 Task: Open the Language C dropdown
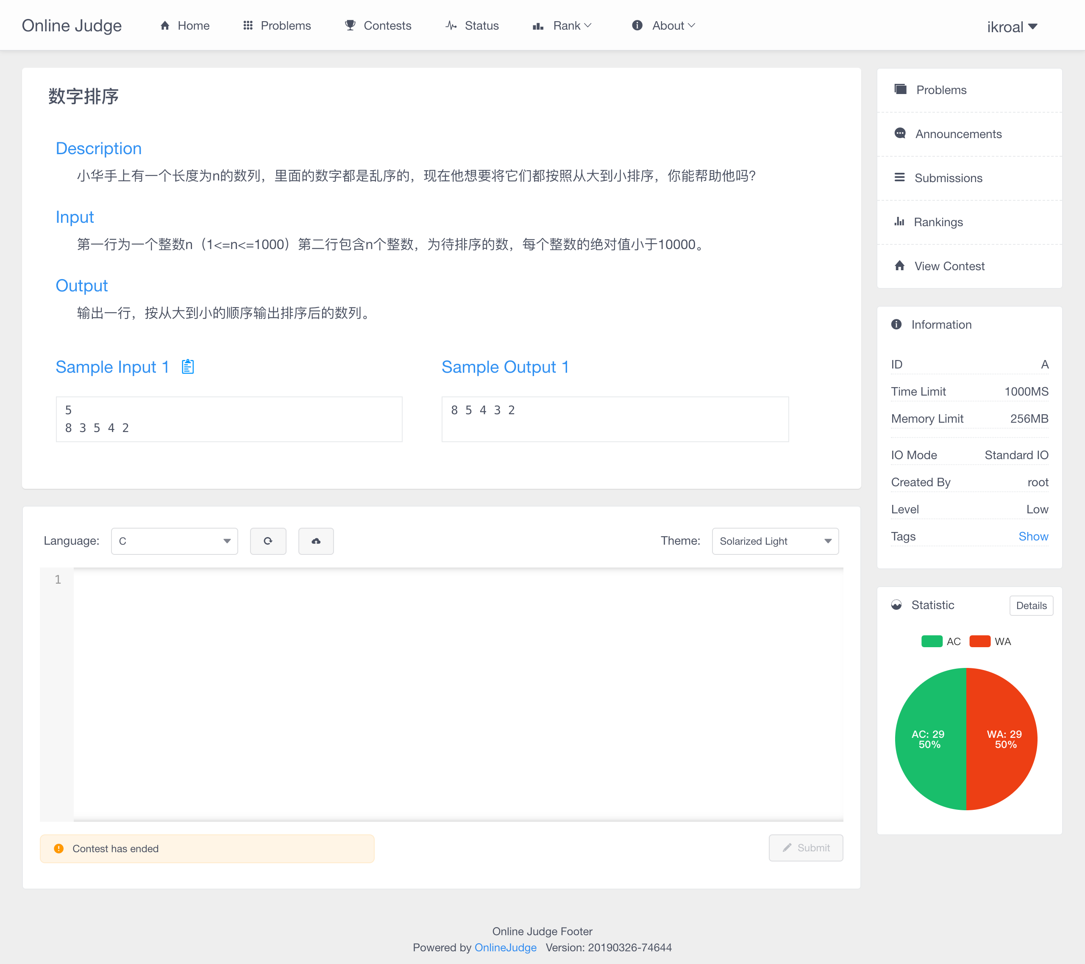coord(174,540)
